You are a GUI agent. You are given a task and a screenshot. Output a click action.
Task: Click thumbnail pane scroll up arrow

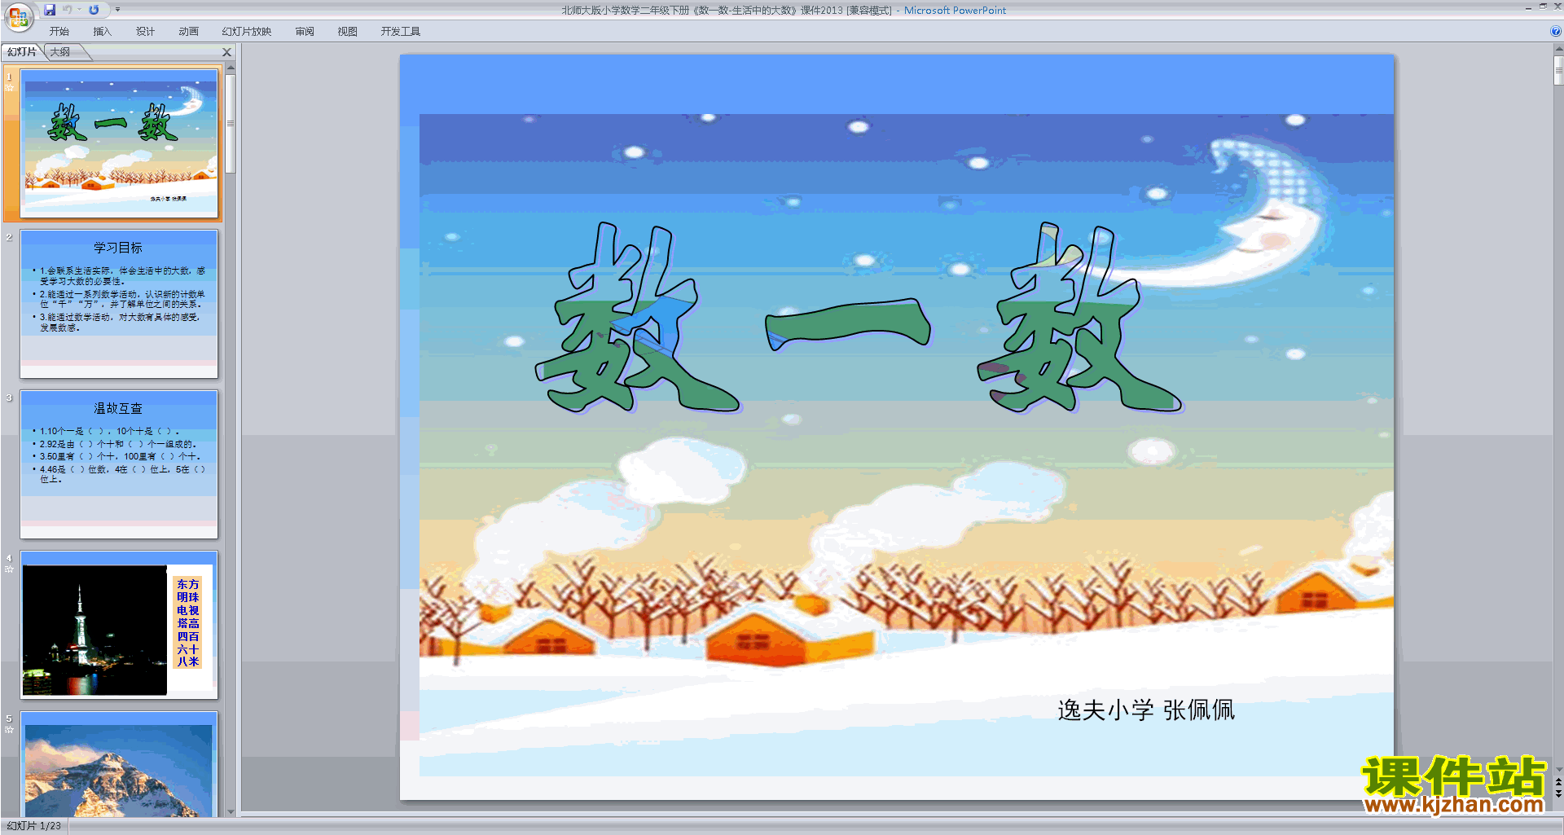tap(231, 67)
